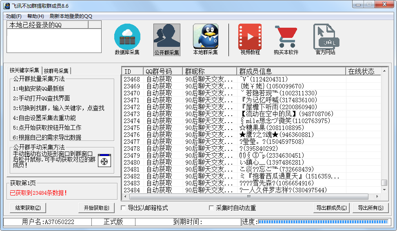
Task: Switch to the 按群号采集 tab
Action: click(x=56, y=70)
